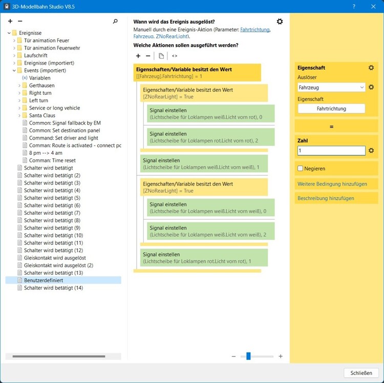Open the gear beside the Zahl field
This screenshot has height=383, width=384.
(x=371, y=151)
